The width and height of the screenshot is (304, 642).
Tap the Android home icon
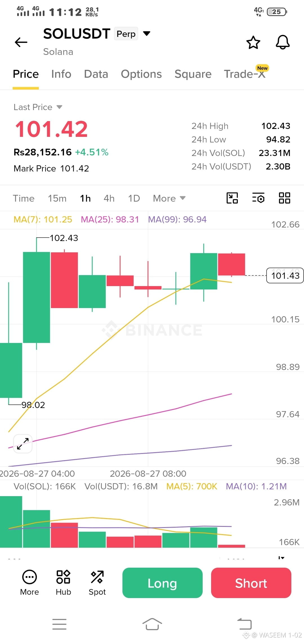pos(152,624)
